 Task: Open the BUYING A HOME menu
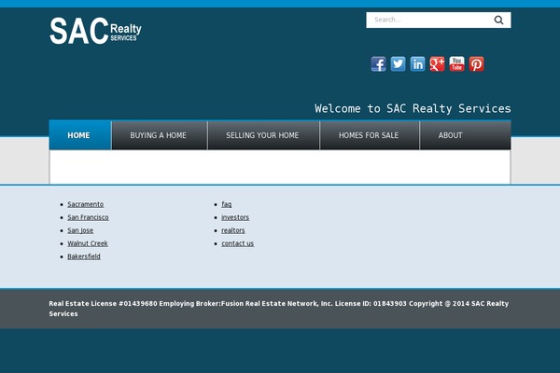coord(160,135)
